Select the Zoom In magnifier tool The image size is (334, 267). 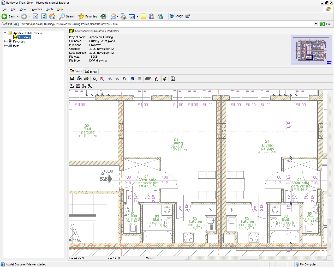coord(110,78)
